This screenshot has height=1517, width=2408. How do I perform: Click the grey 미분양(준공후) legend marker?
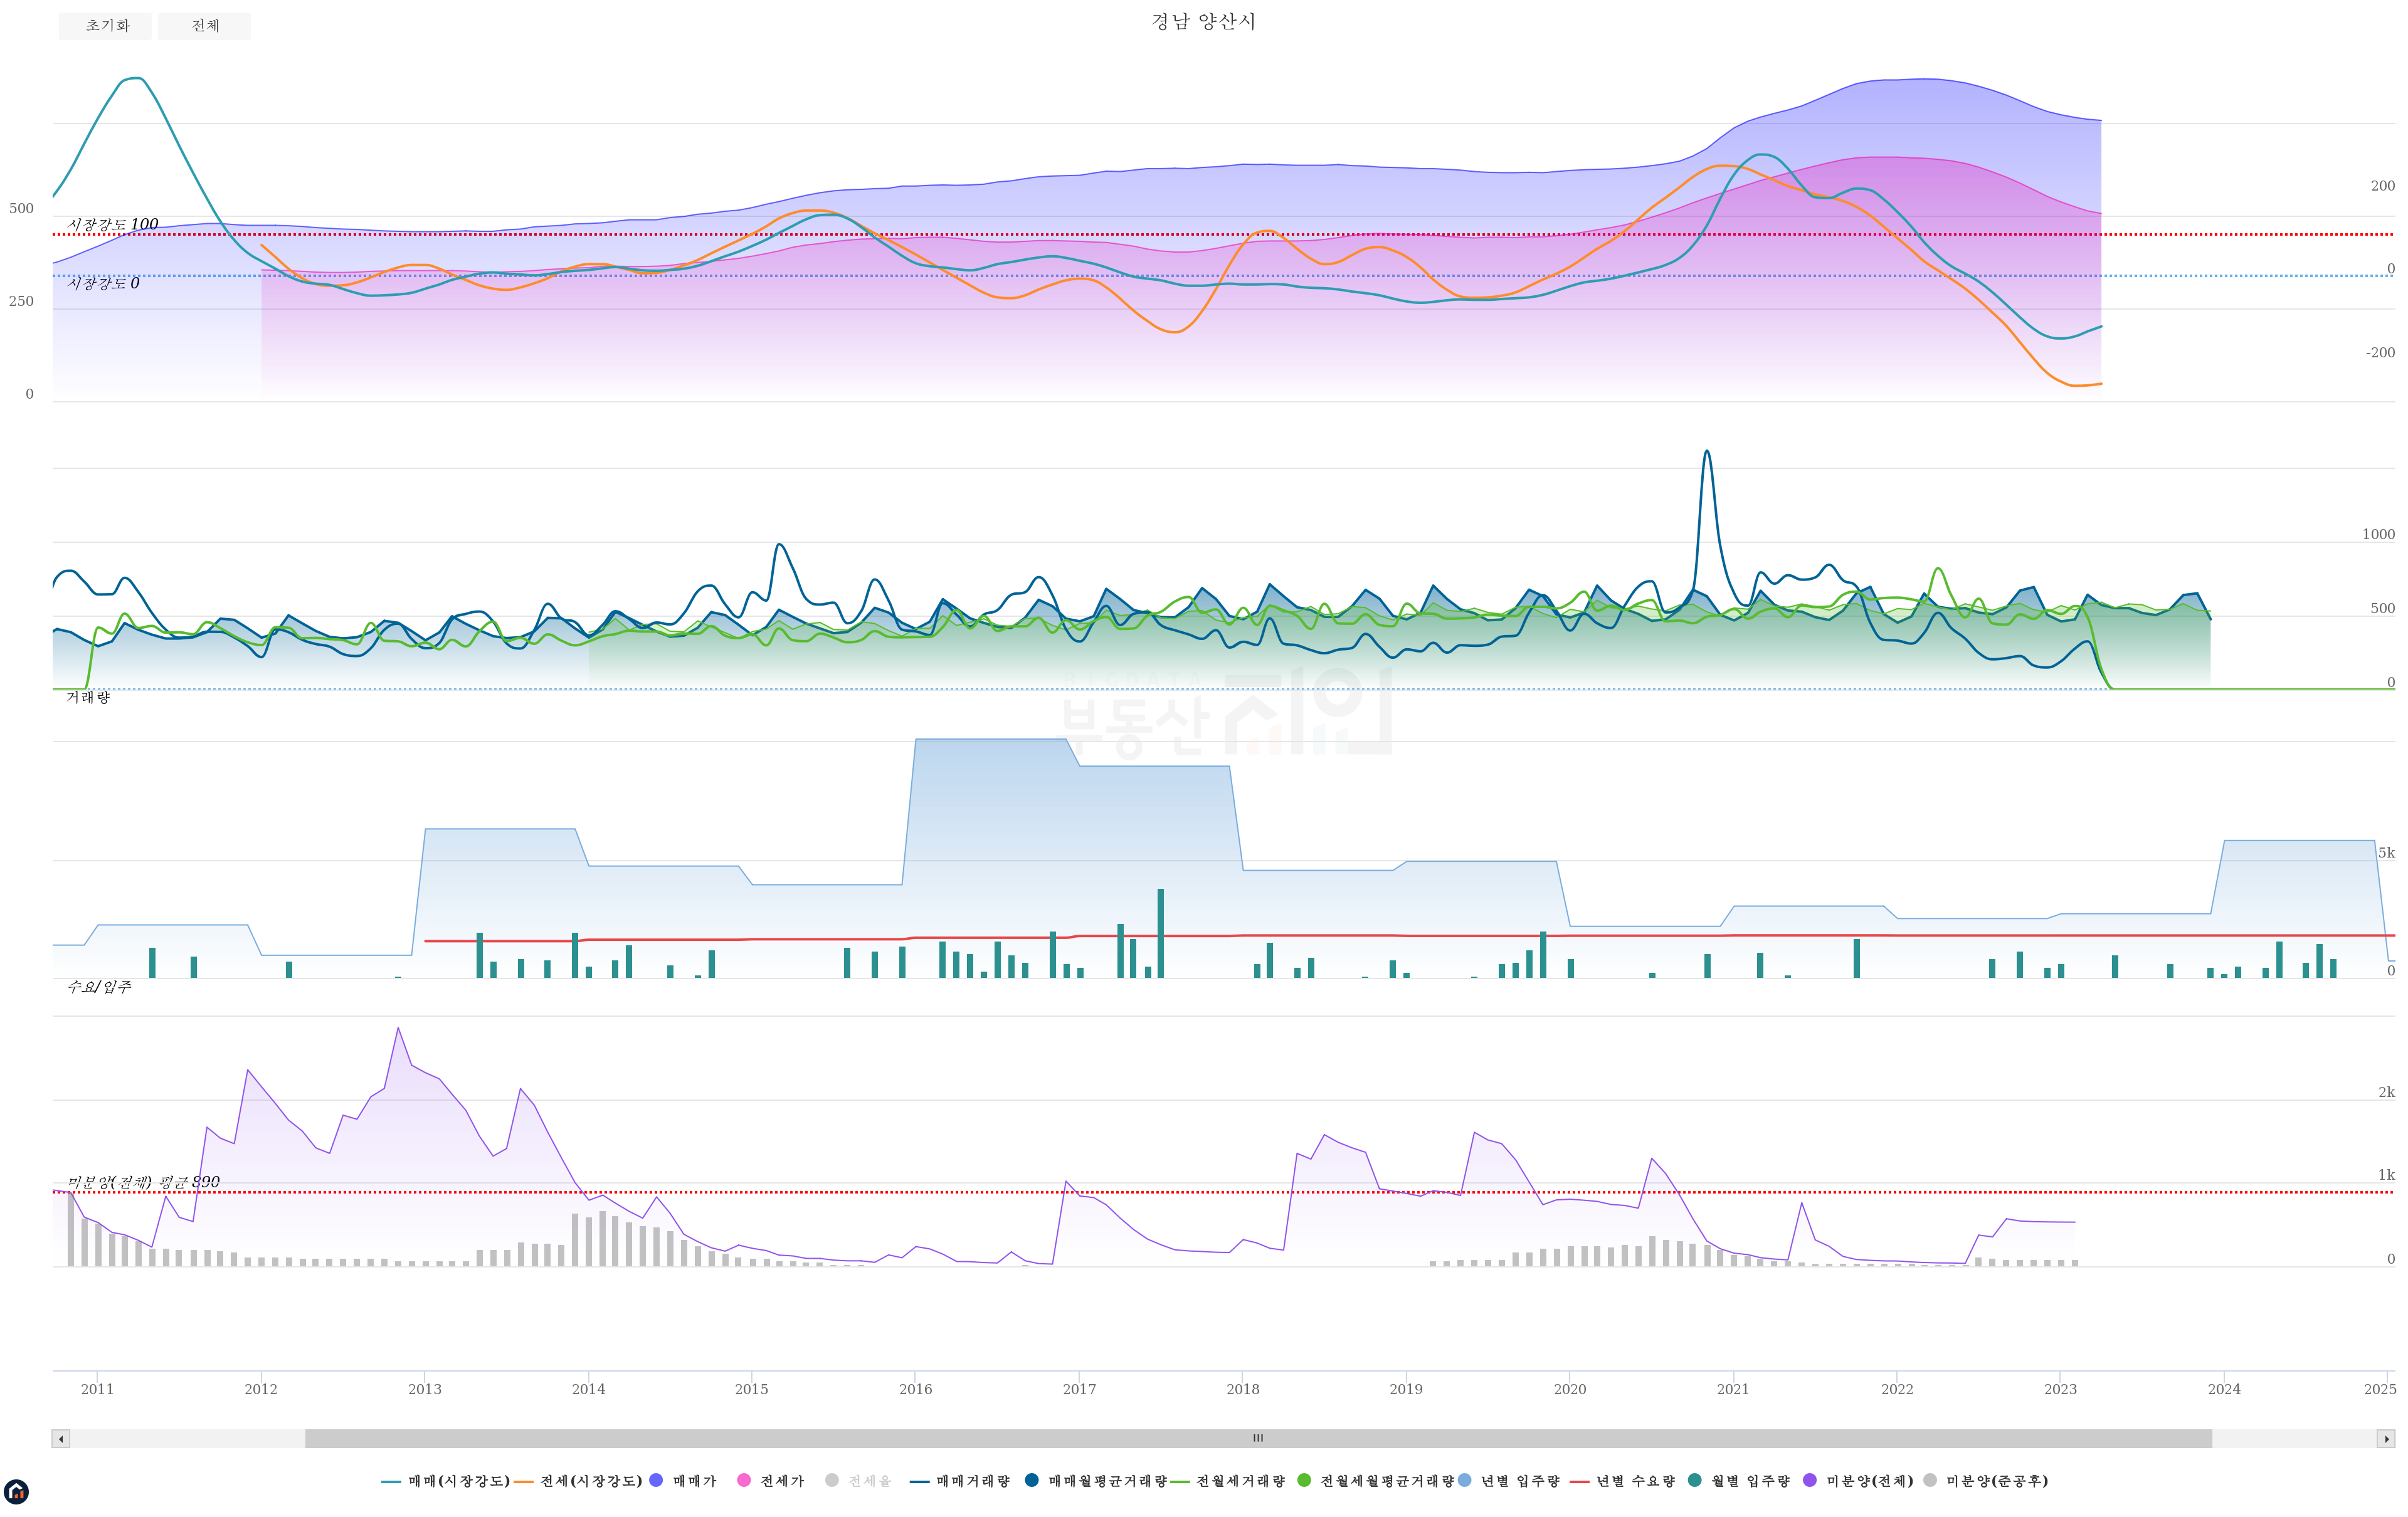pyautogui.click(x=1929, y=1480)
